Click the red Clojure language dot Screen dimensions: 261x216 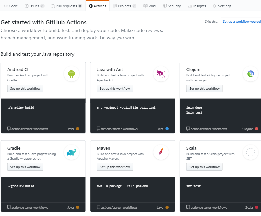[257, 129]
